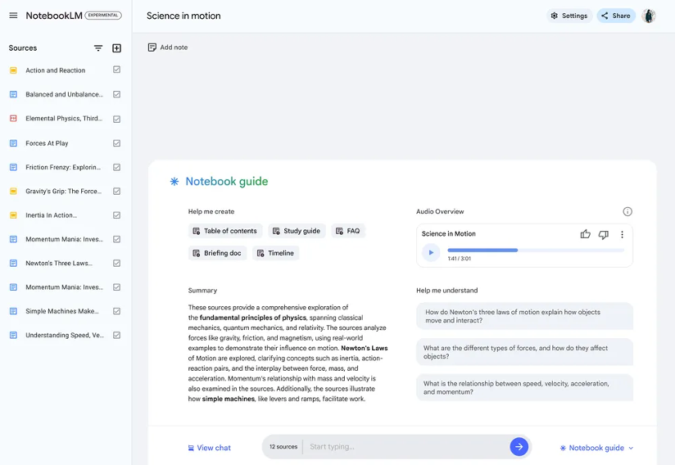Deselect Newton's Three Laws source checkbox
This screenshot has width=675, height=465.
point(116,264)
